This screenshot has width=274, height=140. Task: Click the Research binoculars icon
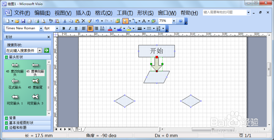pyautogui.click(x=57, y=21)
